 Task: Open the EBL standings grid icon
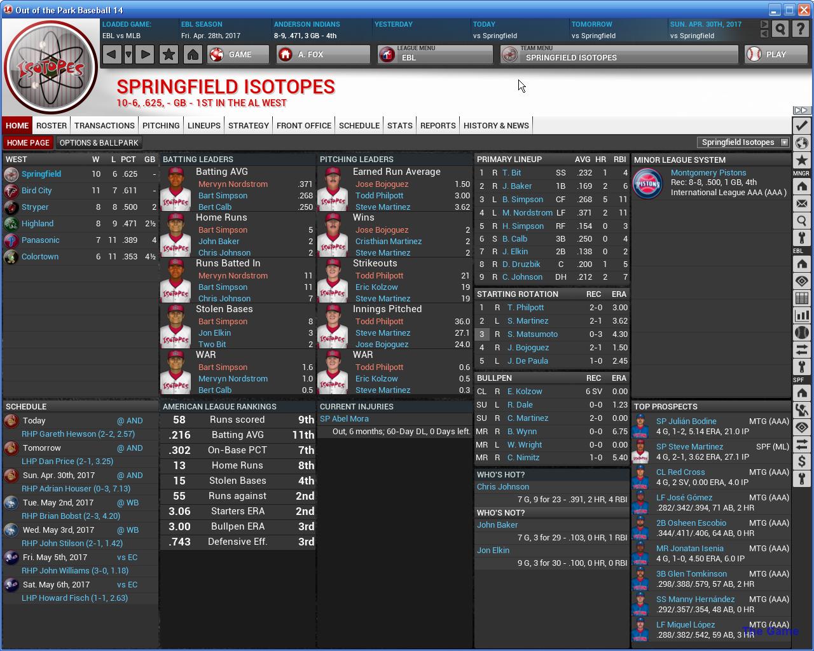click(801, 298)
